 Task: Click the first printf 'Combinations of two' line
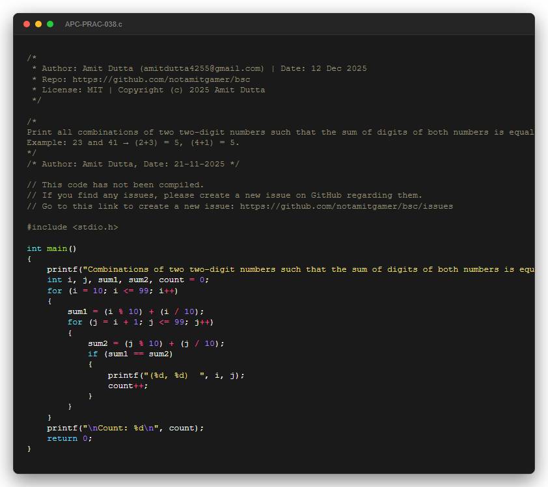290,270
